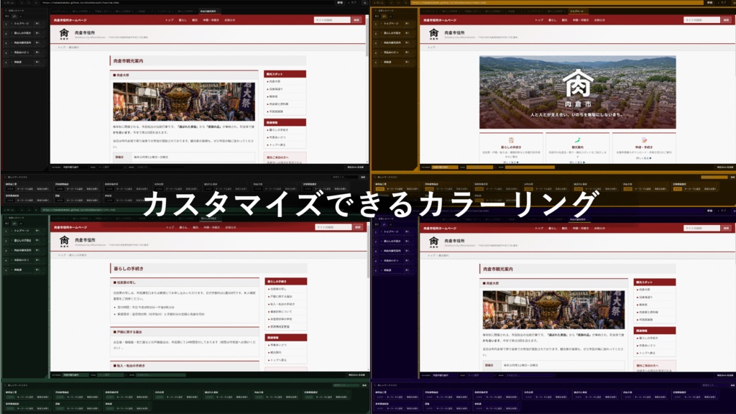Screen dimensions: 736x414
Task: Open the 戸籍に関する届出 sidebar link in the green window
Action: 281,297
